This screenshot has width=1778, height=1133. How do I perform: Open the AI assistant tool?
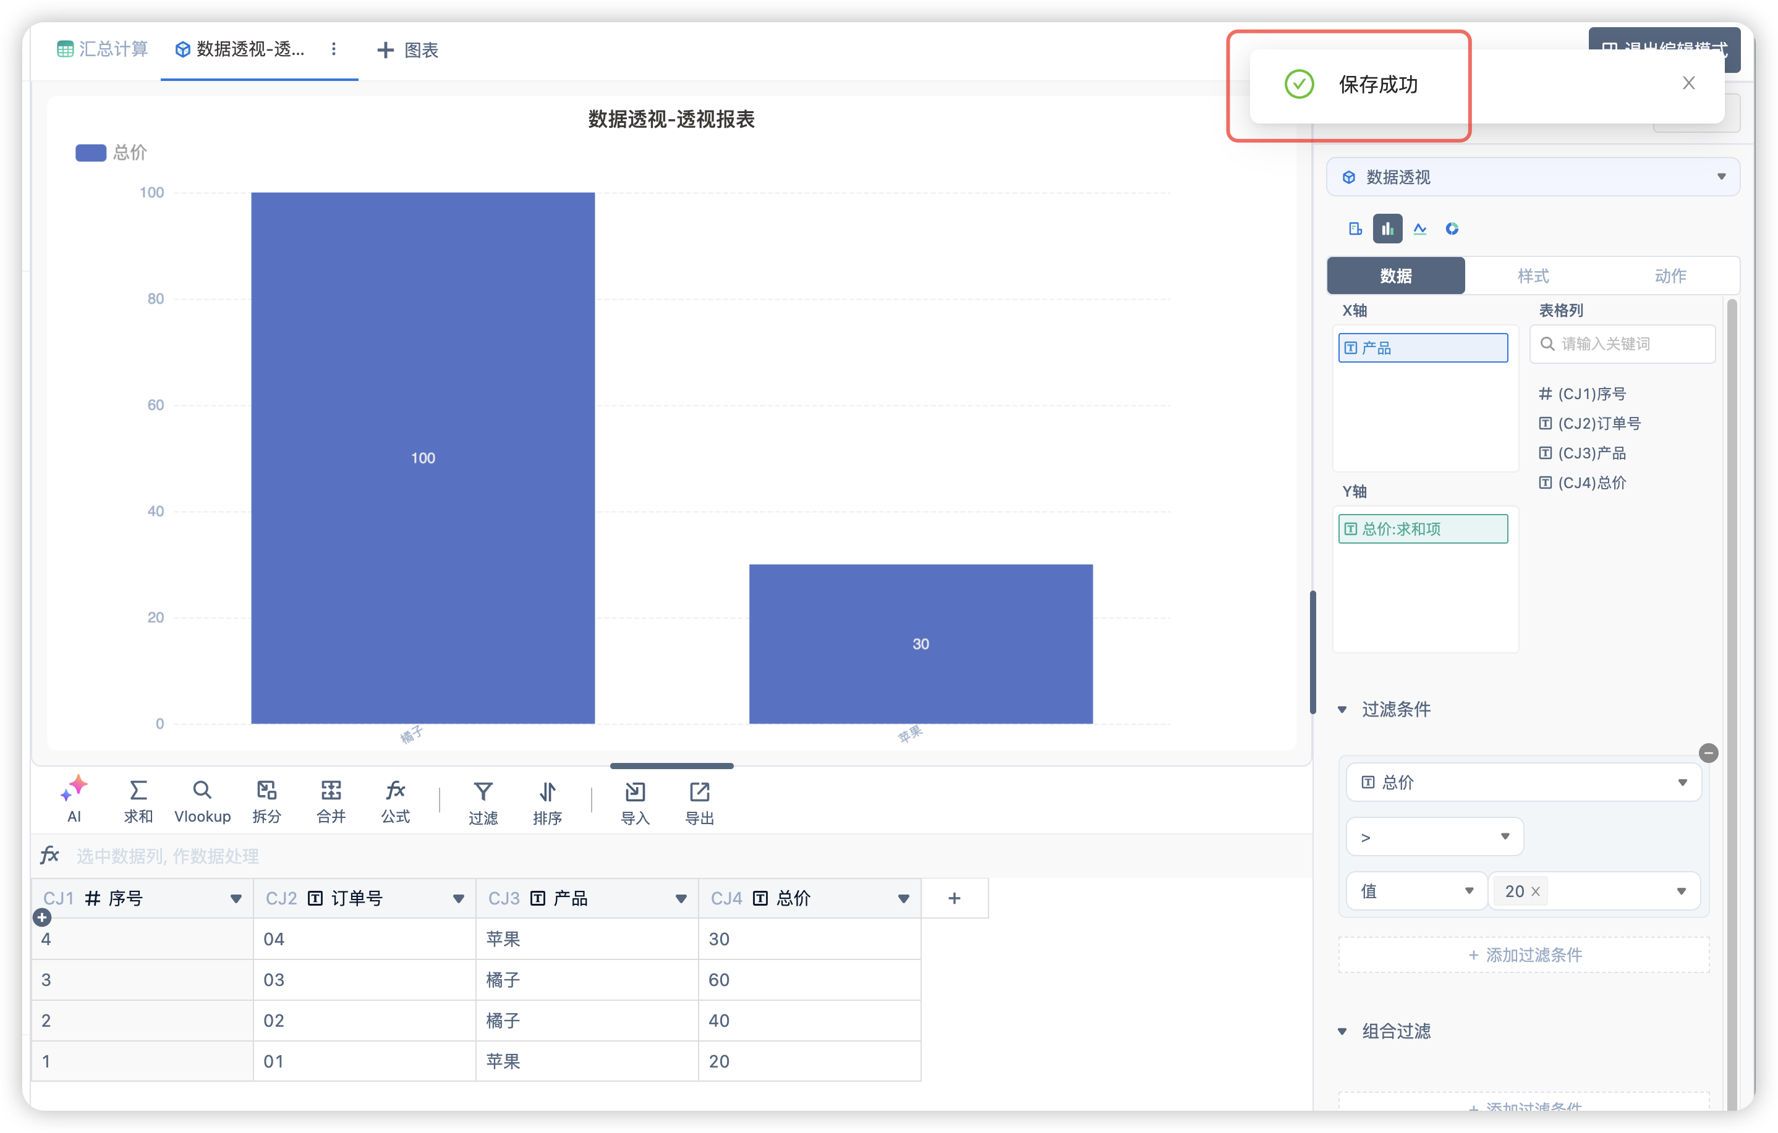[74, 799]
